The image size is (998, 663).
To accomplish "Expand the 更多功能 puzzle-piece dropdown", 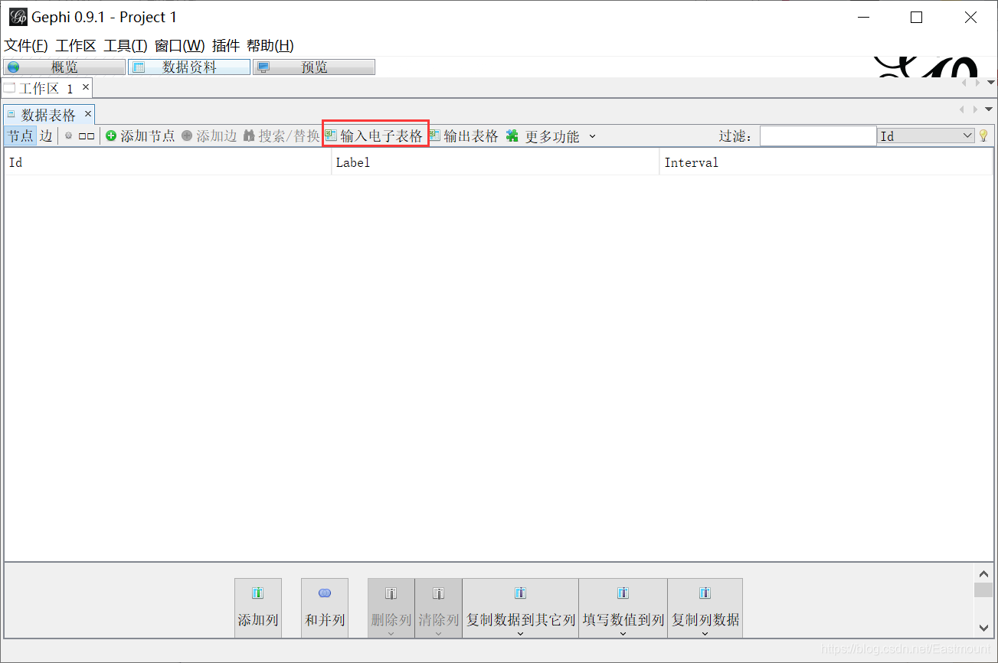I will pos(551,136).
